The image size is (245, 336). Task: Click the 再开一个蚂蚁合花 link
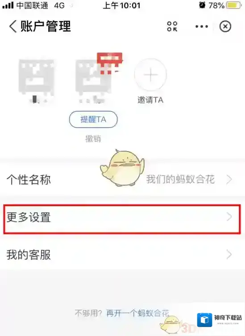click(138, 313)
